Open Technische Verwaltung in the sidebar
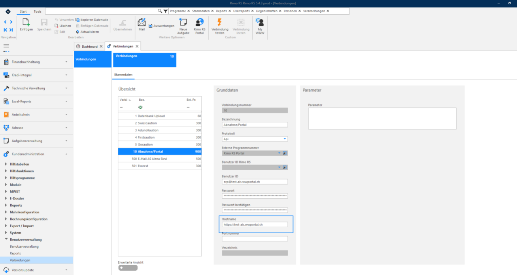Image resolution: width=517 pixels, height=275 pixels. coord(36,88)
